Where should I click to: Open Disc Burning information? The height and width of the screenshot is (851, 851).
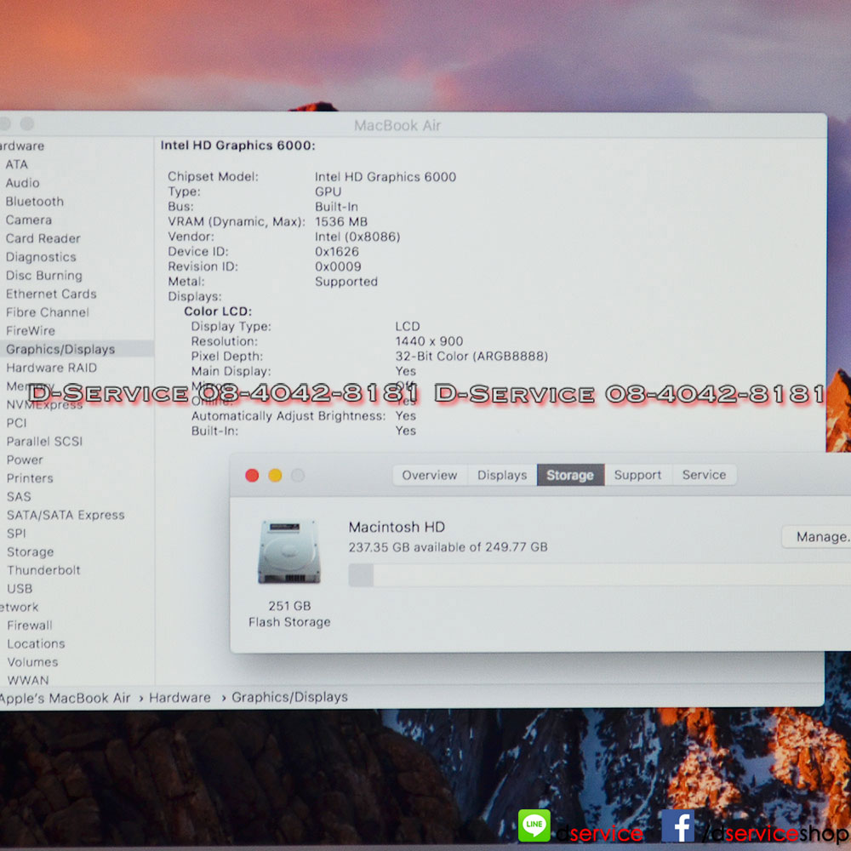[x=44, y=275]
